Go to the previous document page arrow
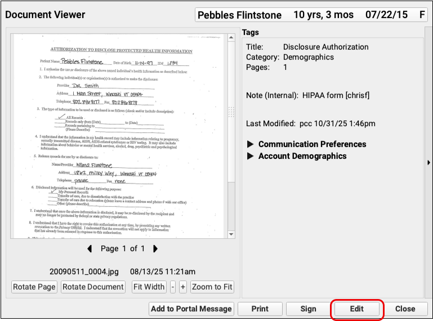Viewport: 433px width, 321px height. [90, 248]
